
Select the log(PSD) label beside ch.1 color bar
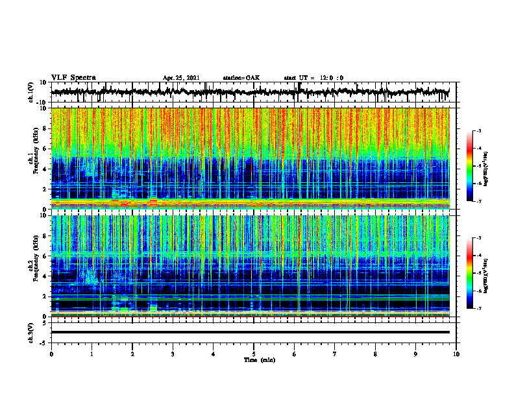tap(486, 169)
